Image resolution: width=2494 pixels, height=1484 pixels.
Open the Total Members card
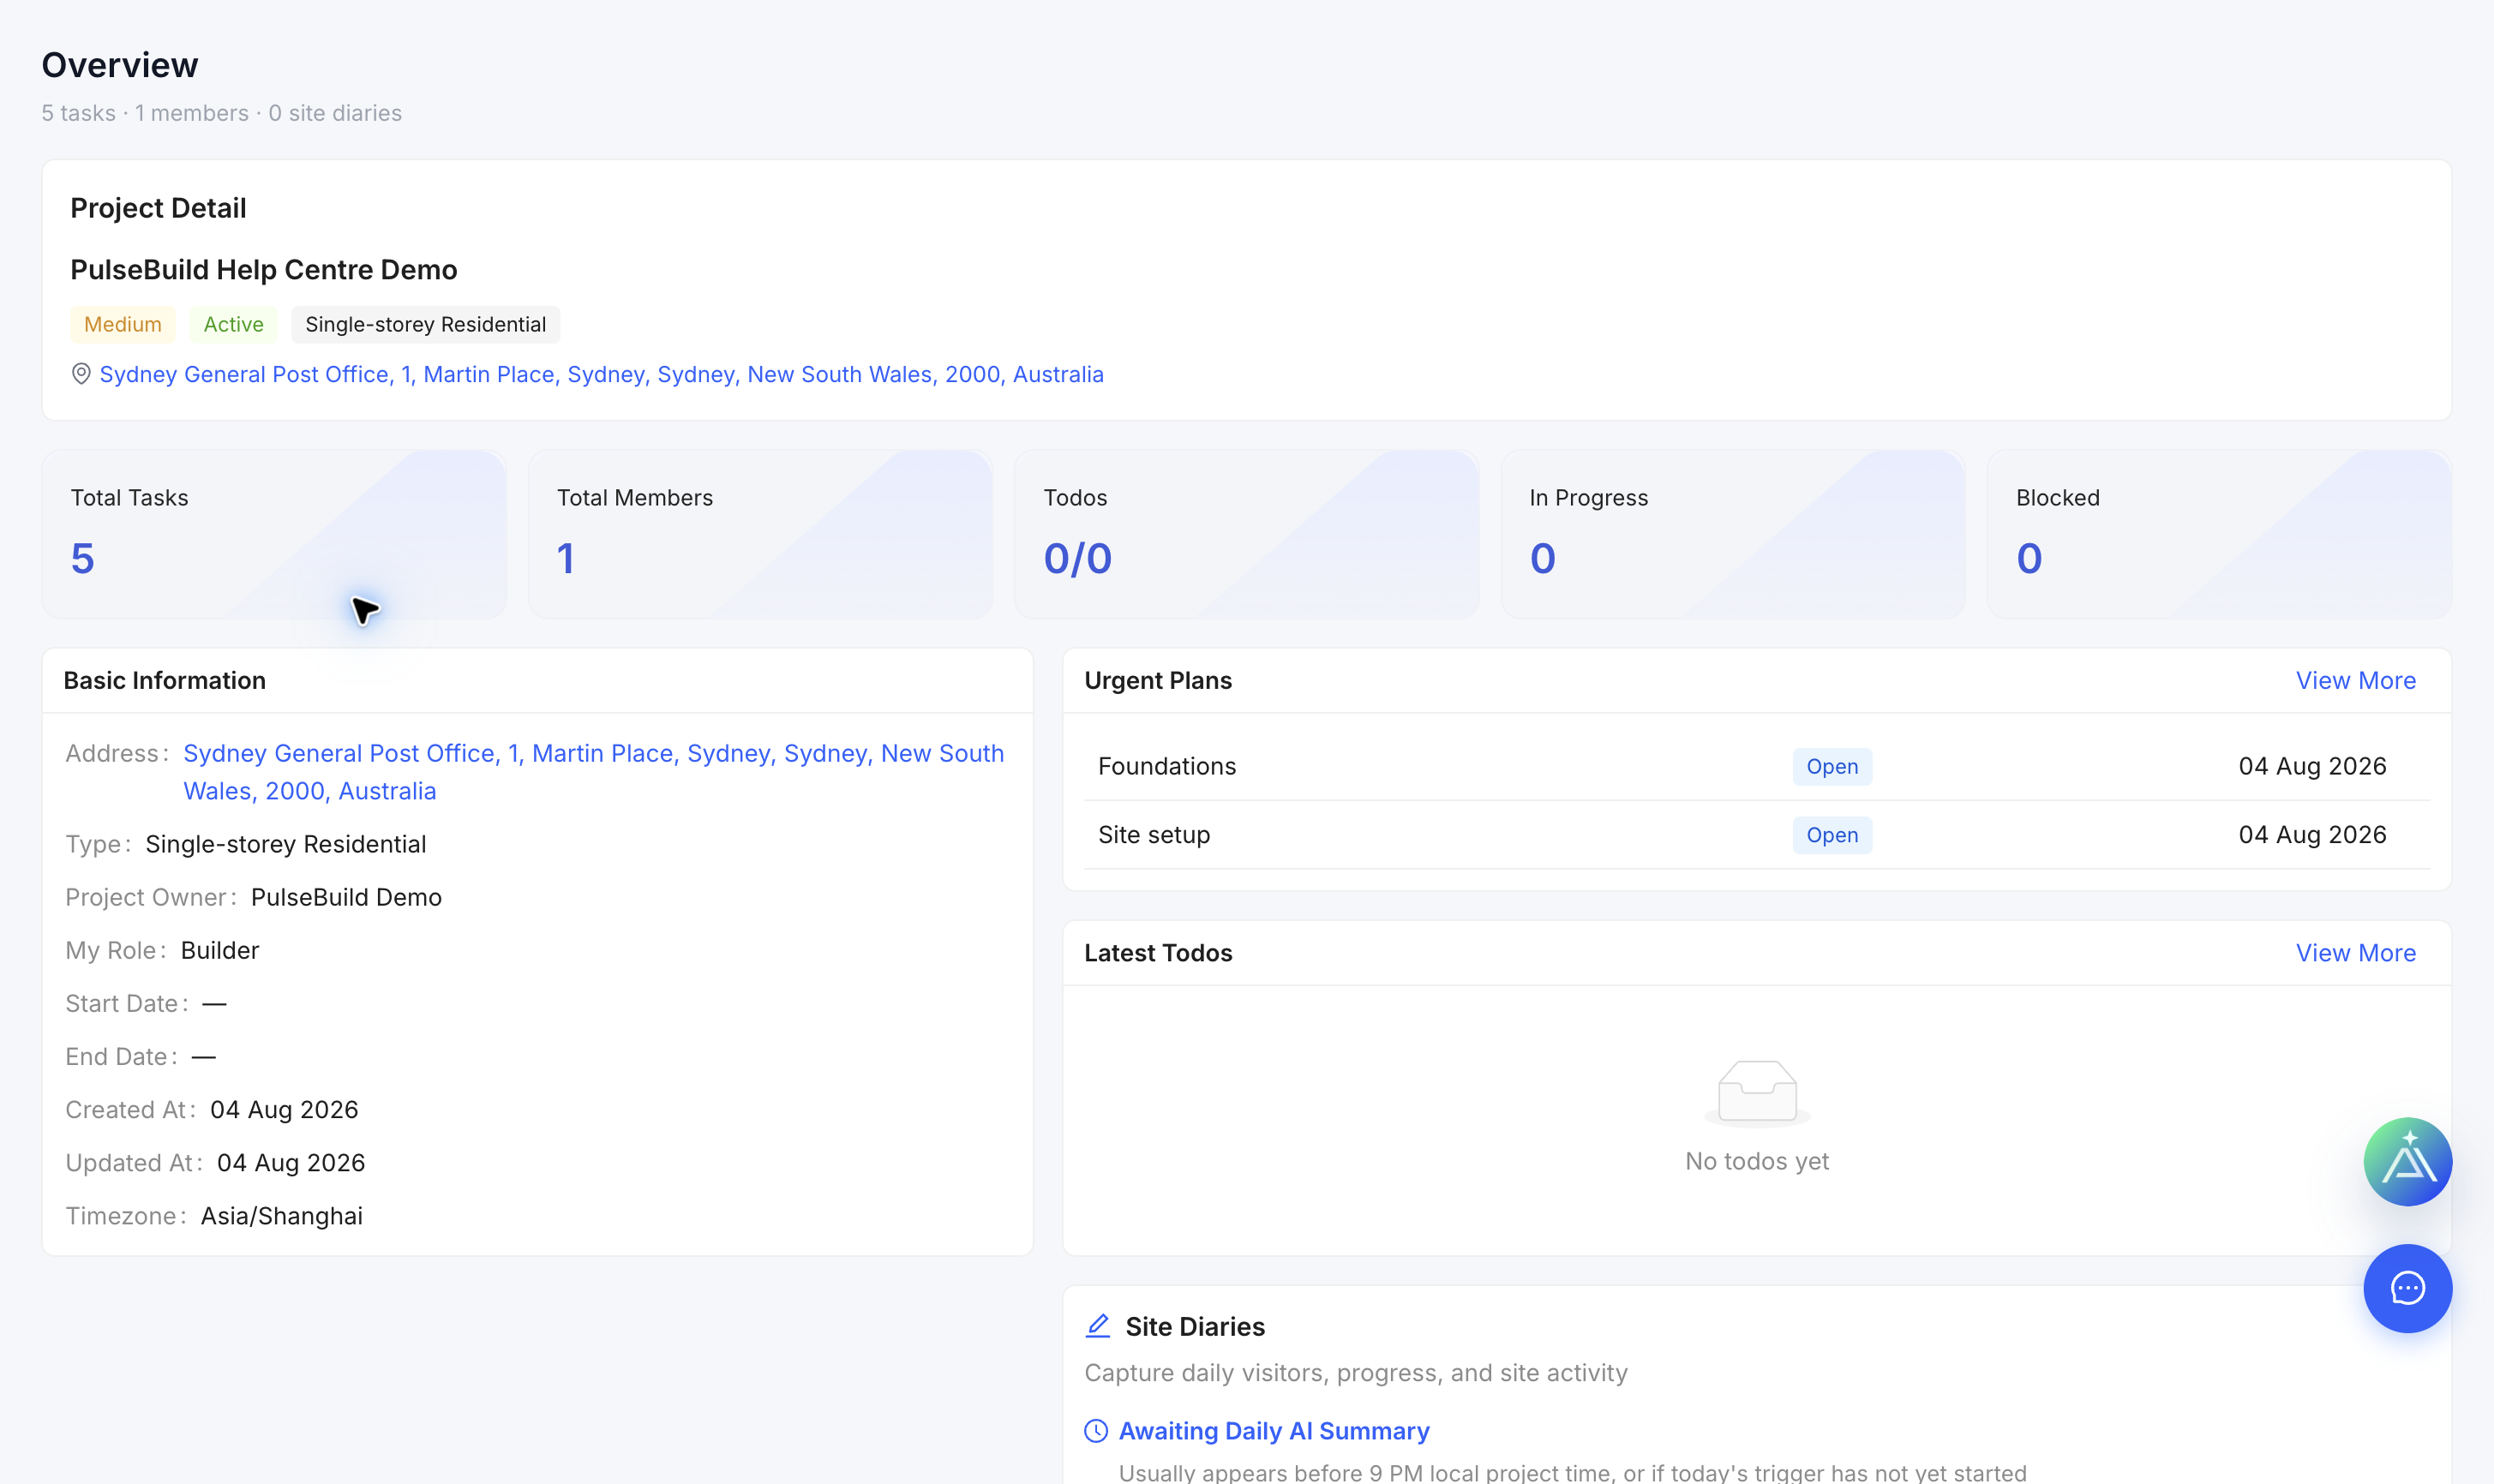[x=760, y=534]
